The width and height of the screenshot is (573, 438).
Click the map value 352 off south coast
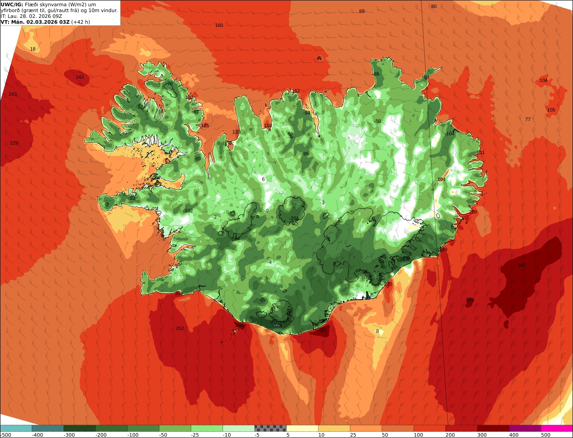click(322, 330)
